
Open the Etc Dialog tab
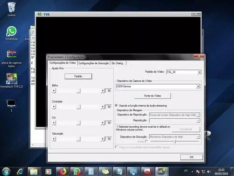pos(118,63)
